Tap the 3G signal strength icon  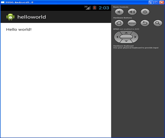[87, 8]
